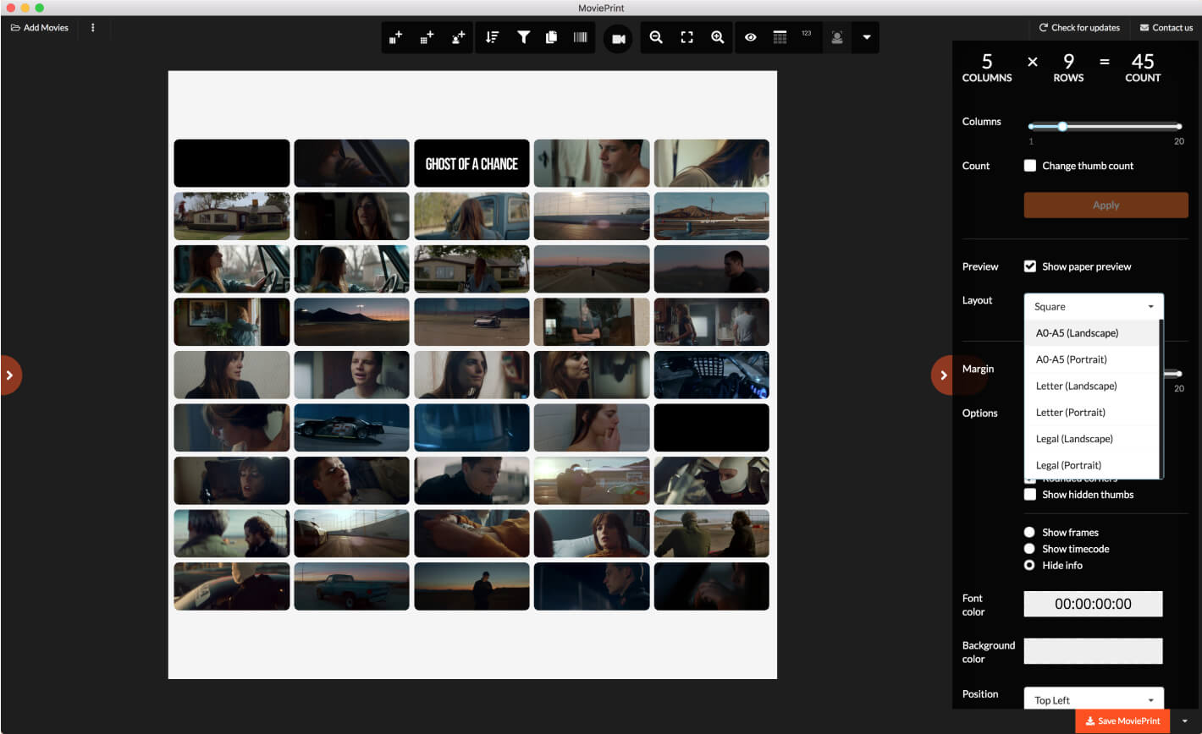Click the add-thumbs icon with small grid and plus
Screen dimensions: 1202x734
click(396, 37)
